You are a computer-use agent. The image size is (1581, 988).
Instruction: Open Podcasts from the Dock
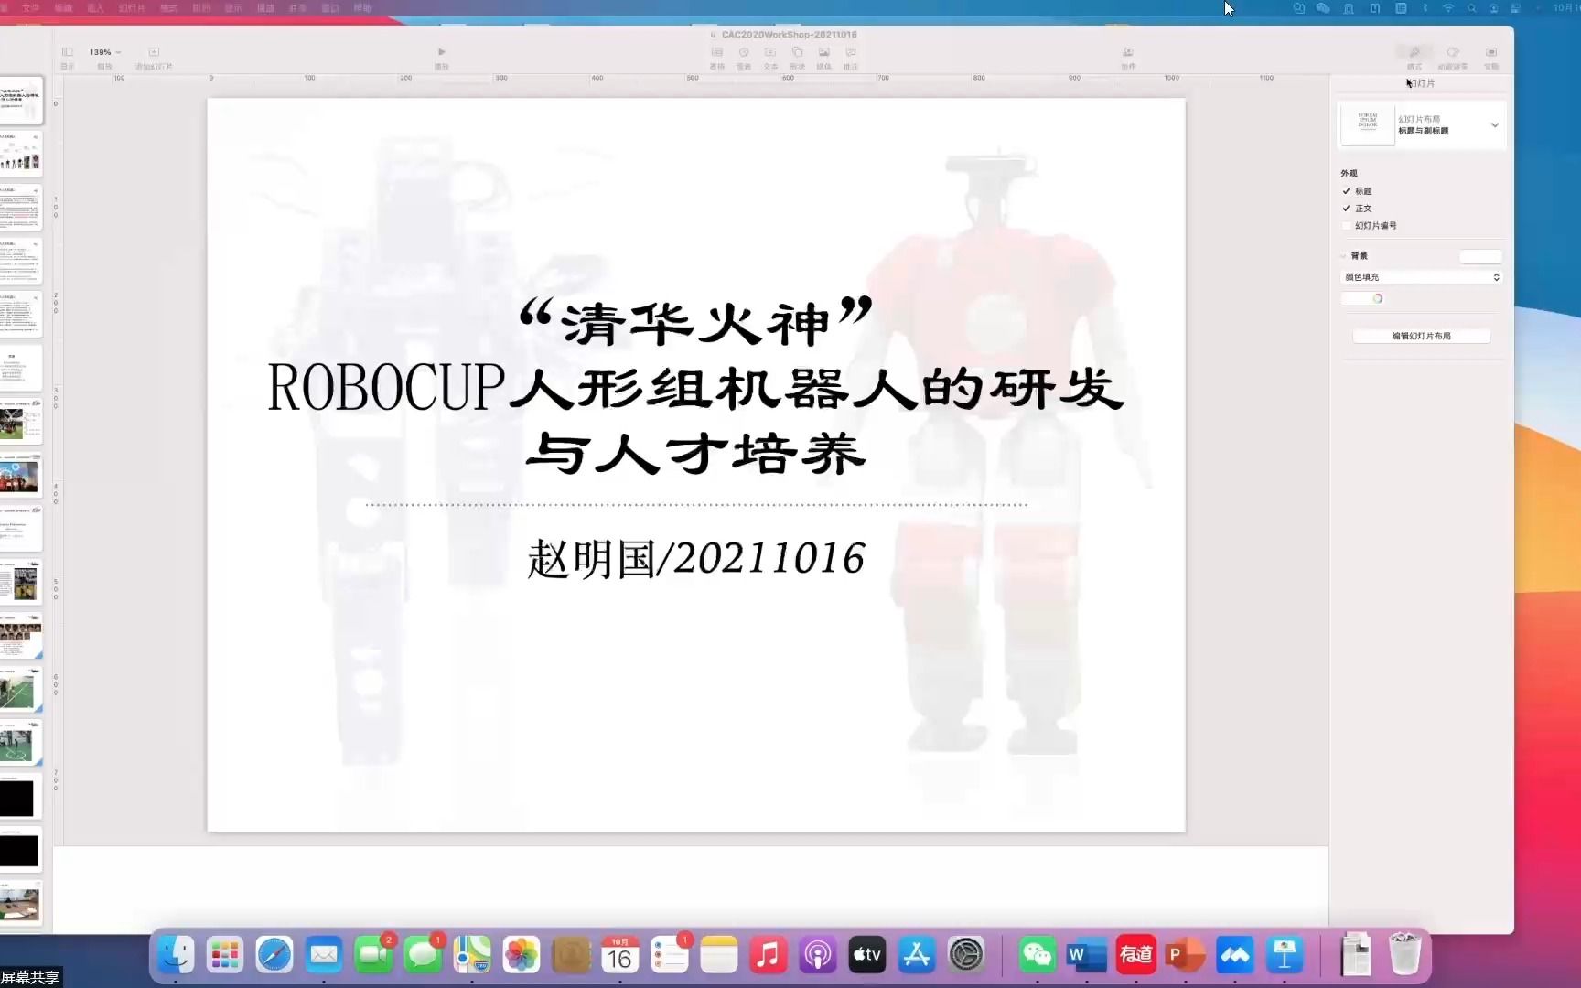click(818, 956)
